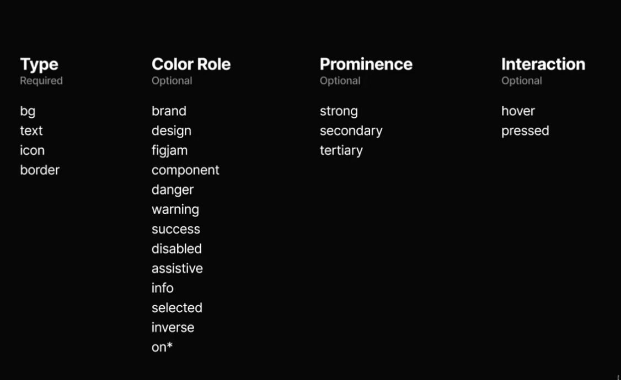Click the danger color role
Image resolution: width=621 pixels, height=380 pixels.
tap(173, 190)
